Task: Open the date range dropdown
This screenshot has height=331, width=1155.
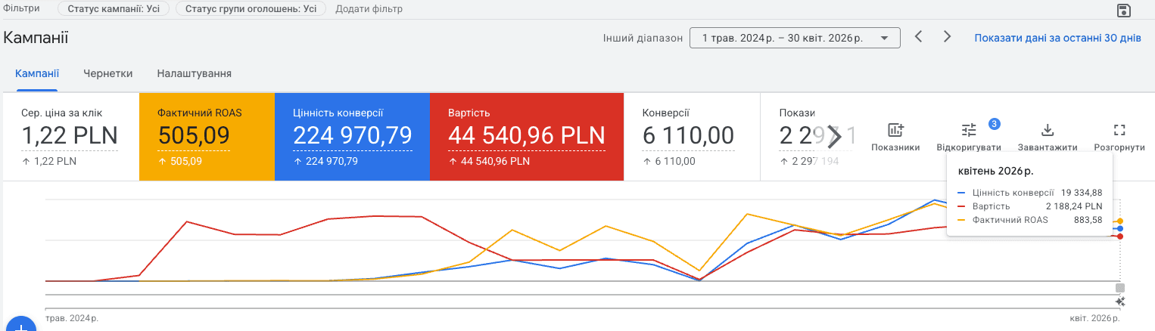Action: click(795, 38)
